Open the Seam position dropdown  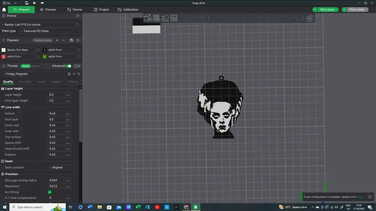(x=60, y=167)
